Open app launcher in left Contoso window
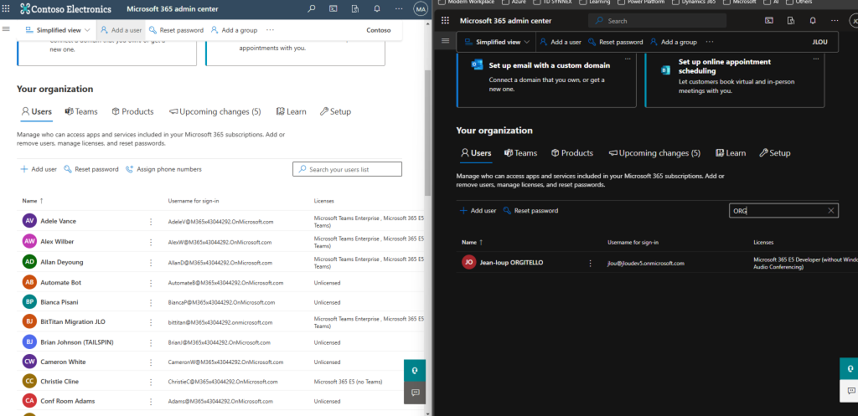Screen dimensions: 858x416 tap(7, 8)
